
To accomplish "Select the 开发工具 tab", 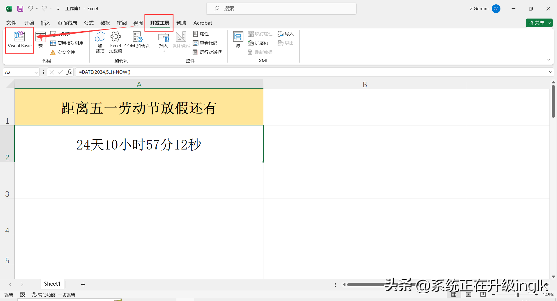I will (x=160, y=23).
